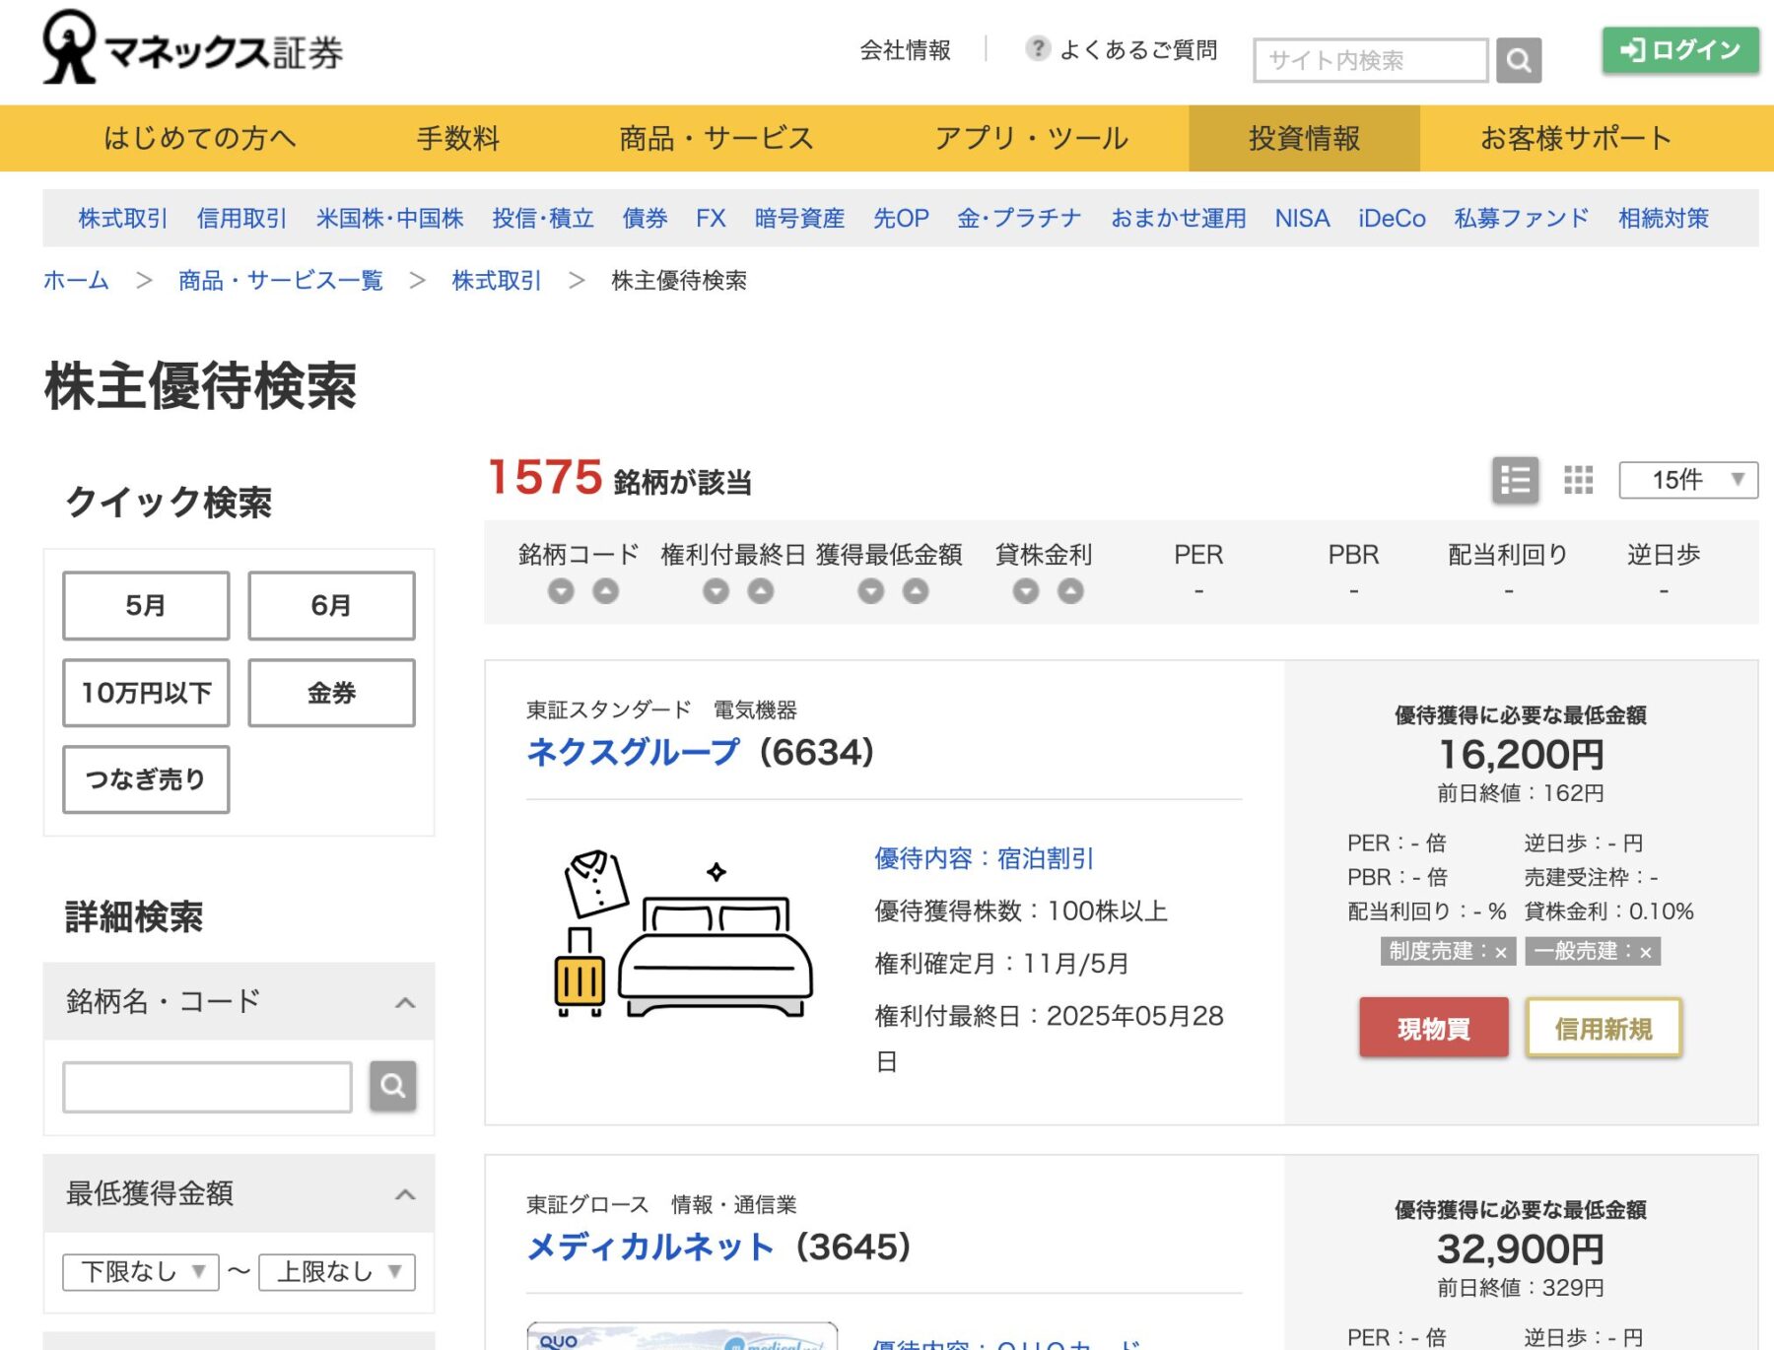Sort 権利付最終日 ascending arrow
1774x1350 pixels.
click(761, 591)
